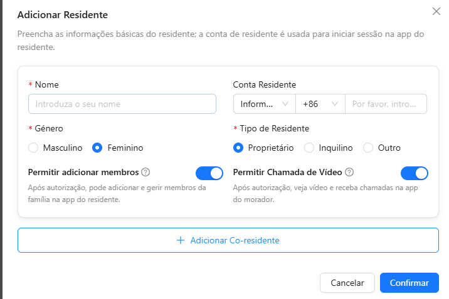
Task: Click the Cancelar button
Action: [x=347, y=283]
